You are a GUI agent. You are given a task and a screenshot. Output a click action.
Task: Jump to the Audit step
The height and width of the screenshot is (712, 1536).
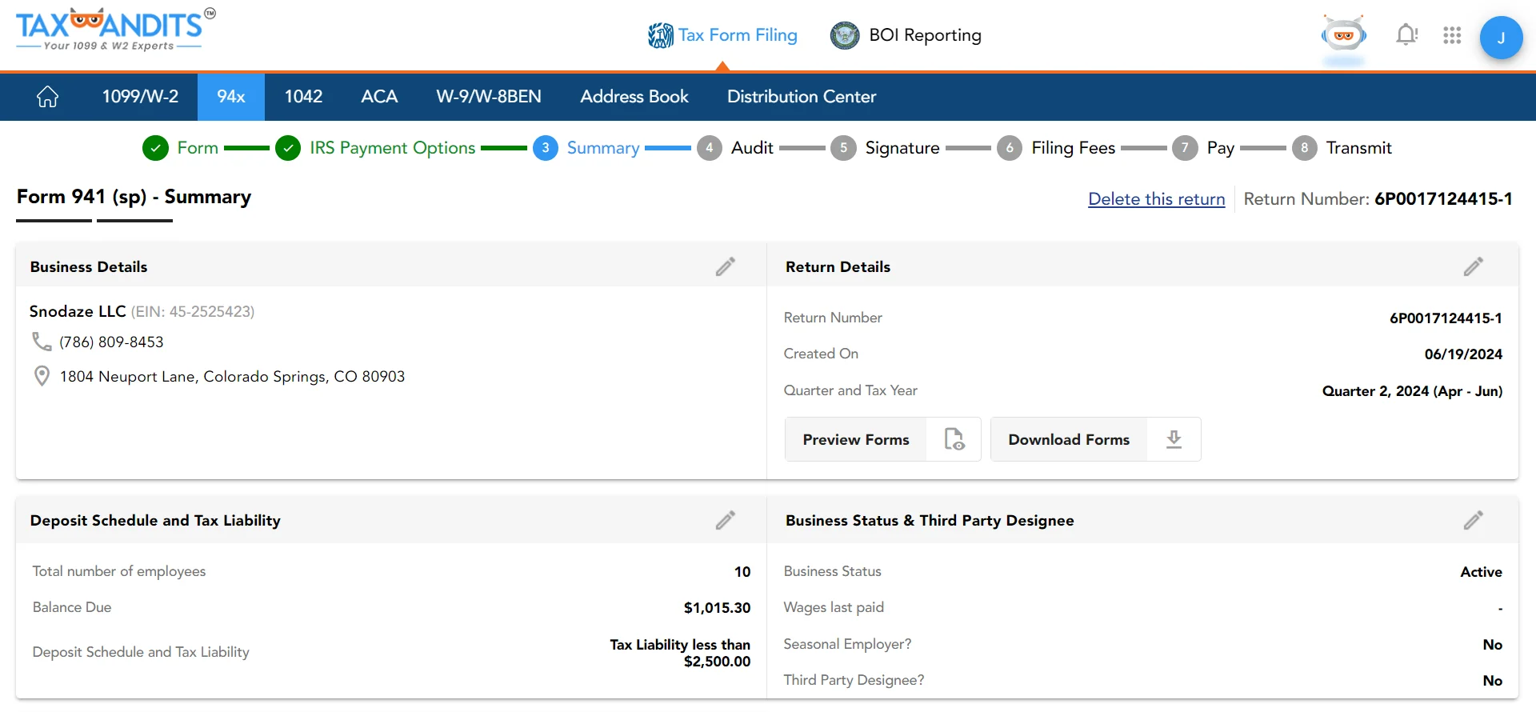coord(752,148)
